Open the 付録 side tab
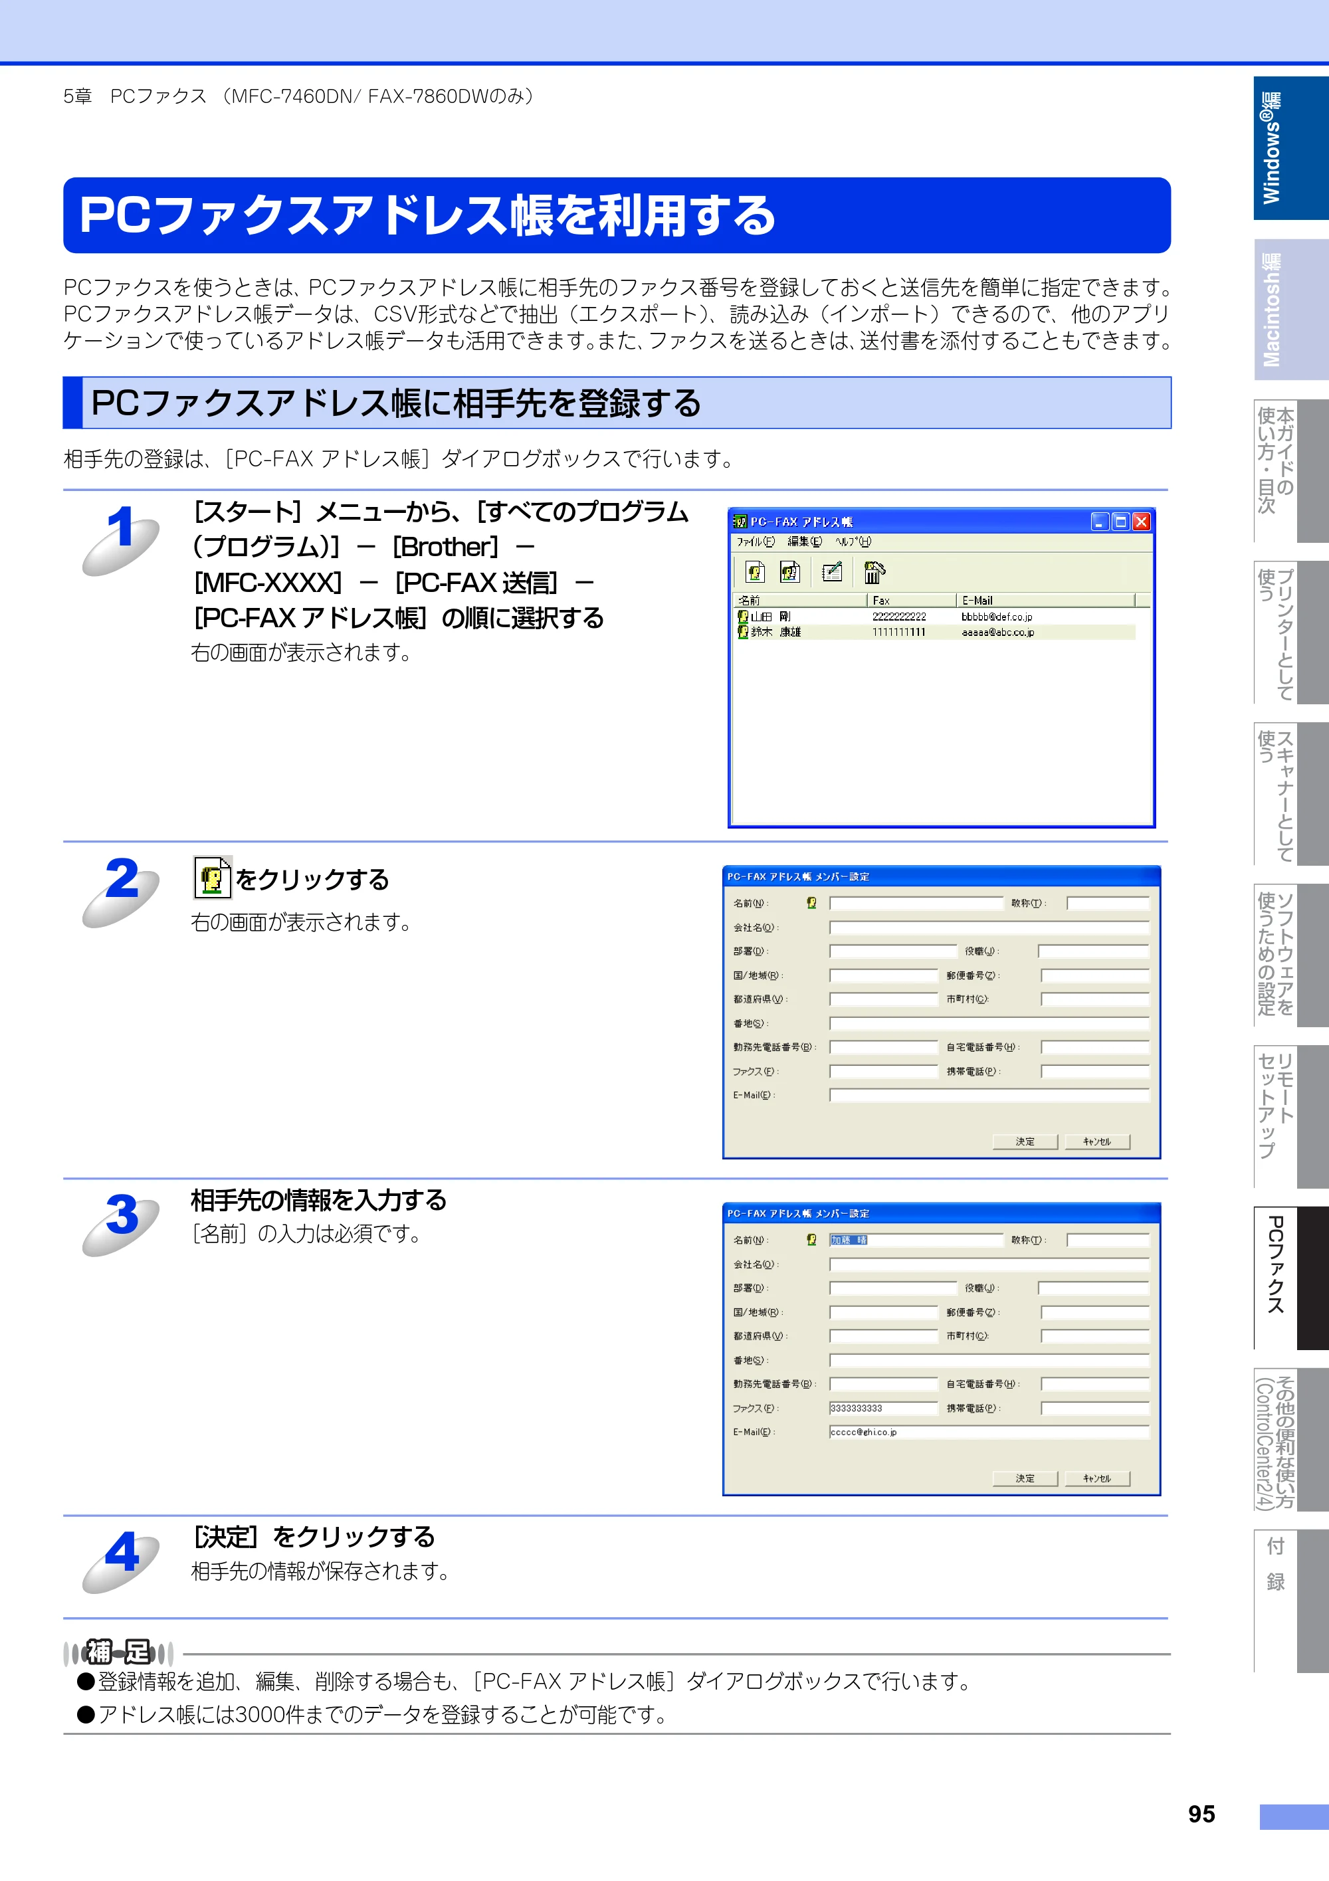1329x1881 pixels. (x=1290, y=1601)
